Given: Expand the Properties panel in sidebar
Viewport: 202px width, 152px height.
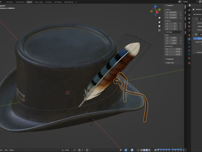Looking at the screenshot, I should [x=169, y=59].
